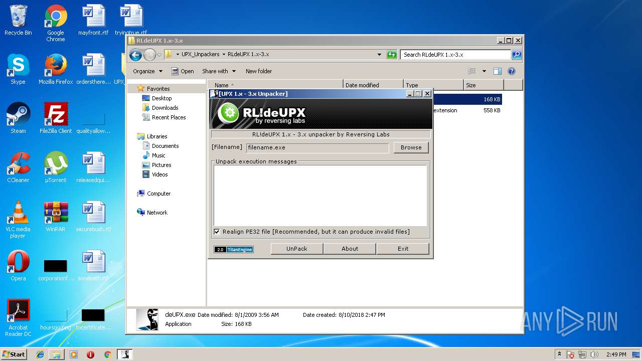The width and height of the screenshot is (642, 361).
Task: Select Downloads in navigation pane
Action: (x=165, y=108)
